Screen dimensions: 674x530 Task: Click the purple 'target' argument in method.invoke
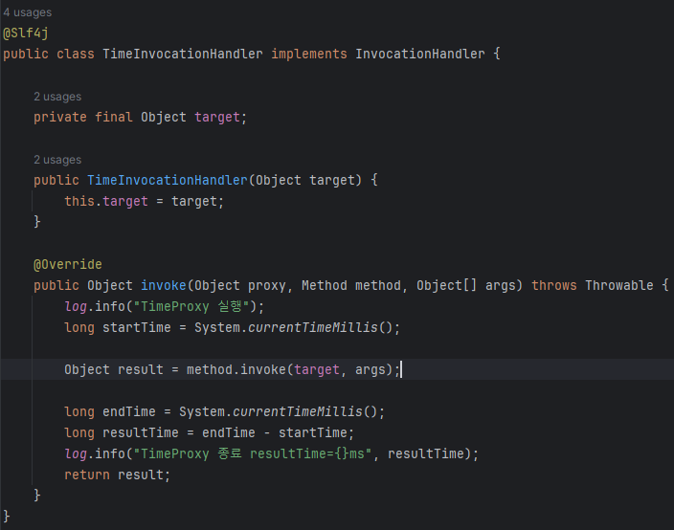317,370
